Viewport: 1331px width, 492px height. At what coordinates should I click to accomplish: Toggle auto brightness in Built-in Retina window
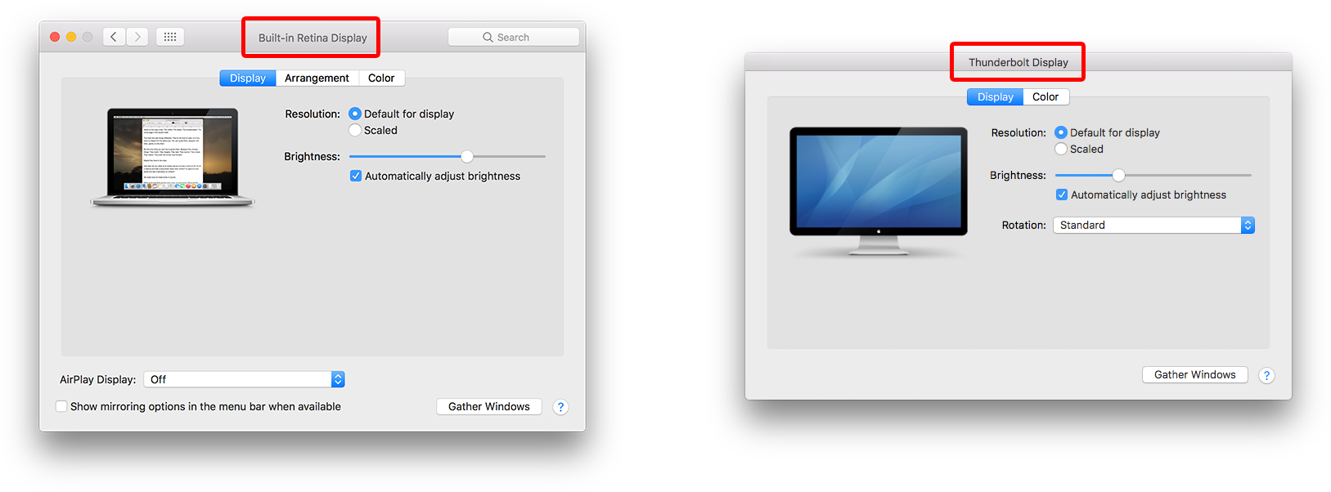(x=356, y=176)
